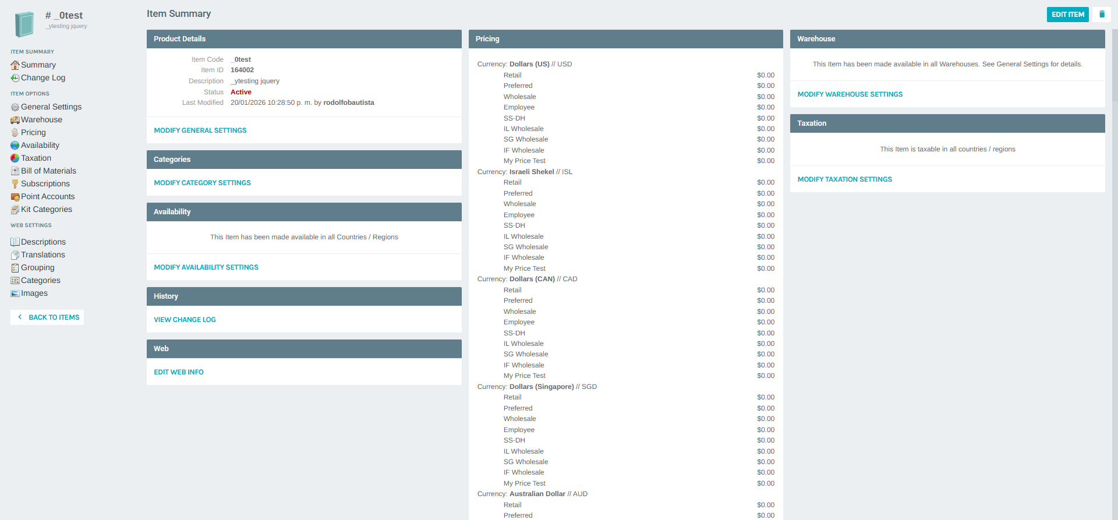Click Currency Dollars (CAN) // CAD heading
Screen dimensions: 1118x520
(527, 279)
